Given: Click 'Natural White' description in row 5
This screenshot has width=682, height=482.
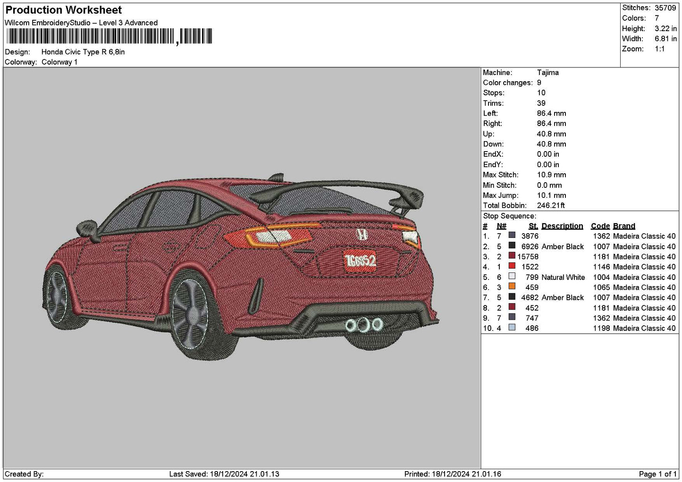Looking at the screenshot, I should pos(563,277).
